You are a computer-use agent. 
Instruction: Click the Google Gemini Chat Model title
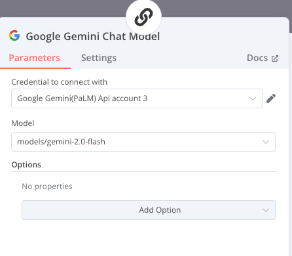click(93, 36)
